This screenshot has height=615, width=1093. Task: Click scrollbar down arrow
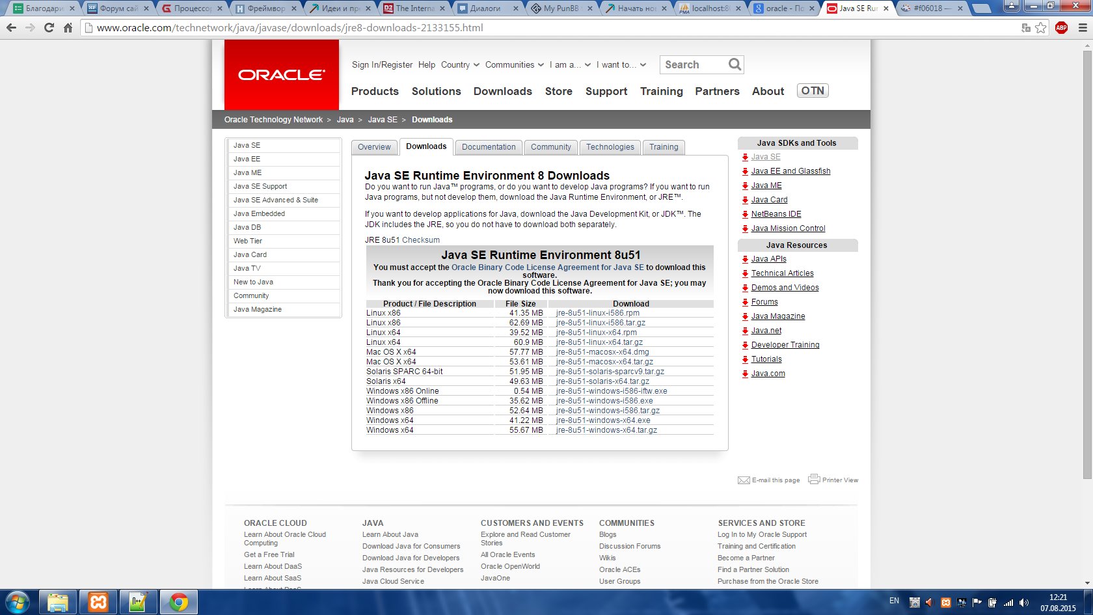tap(1086, 584)
